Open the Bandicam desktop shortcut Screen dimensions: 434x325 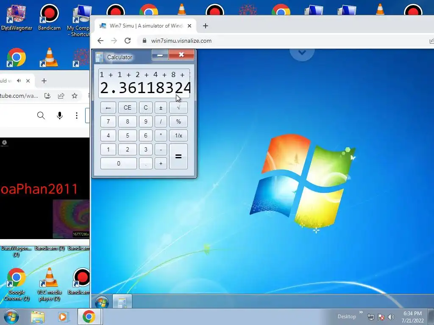(49, 17)
